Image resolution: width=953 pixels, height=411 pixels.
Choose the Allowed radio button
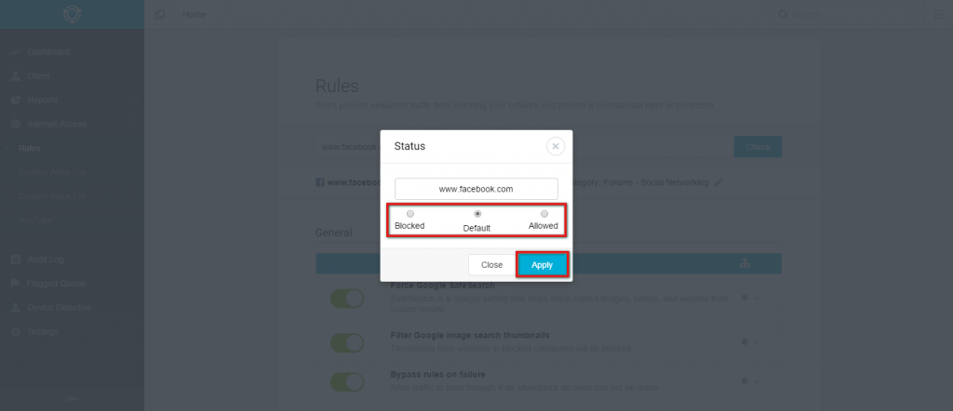[x=544, y=214]
